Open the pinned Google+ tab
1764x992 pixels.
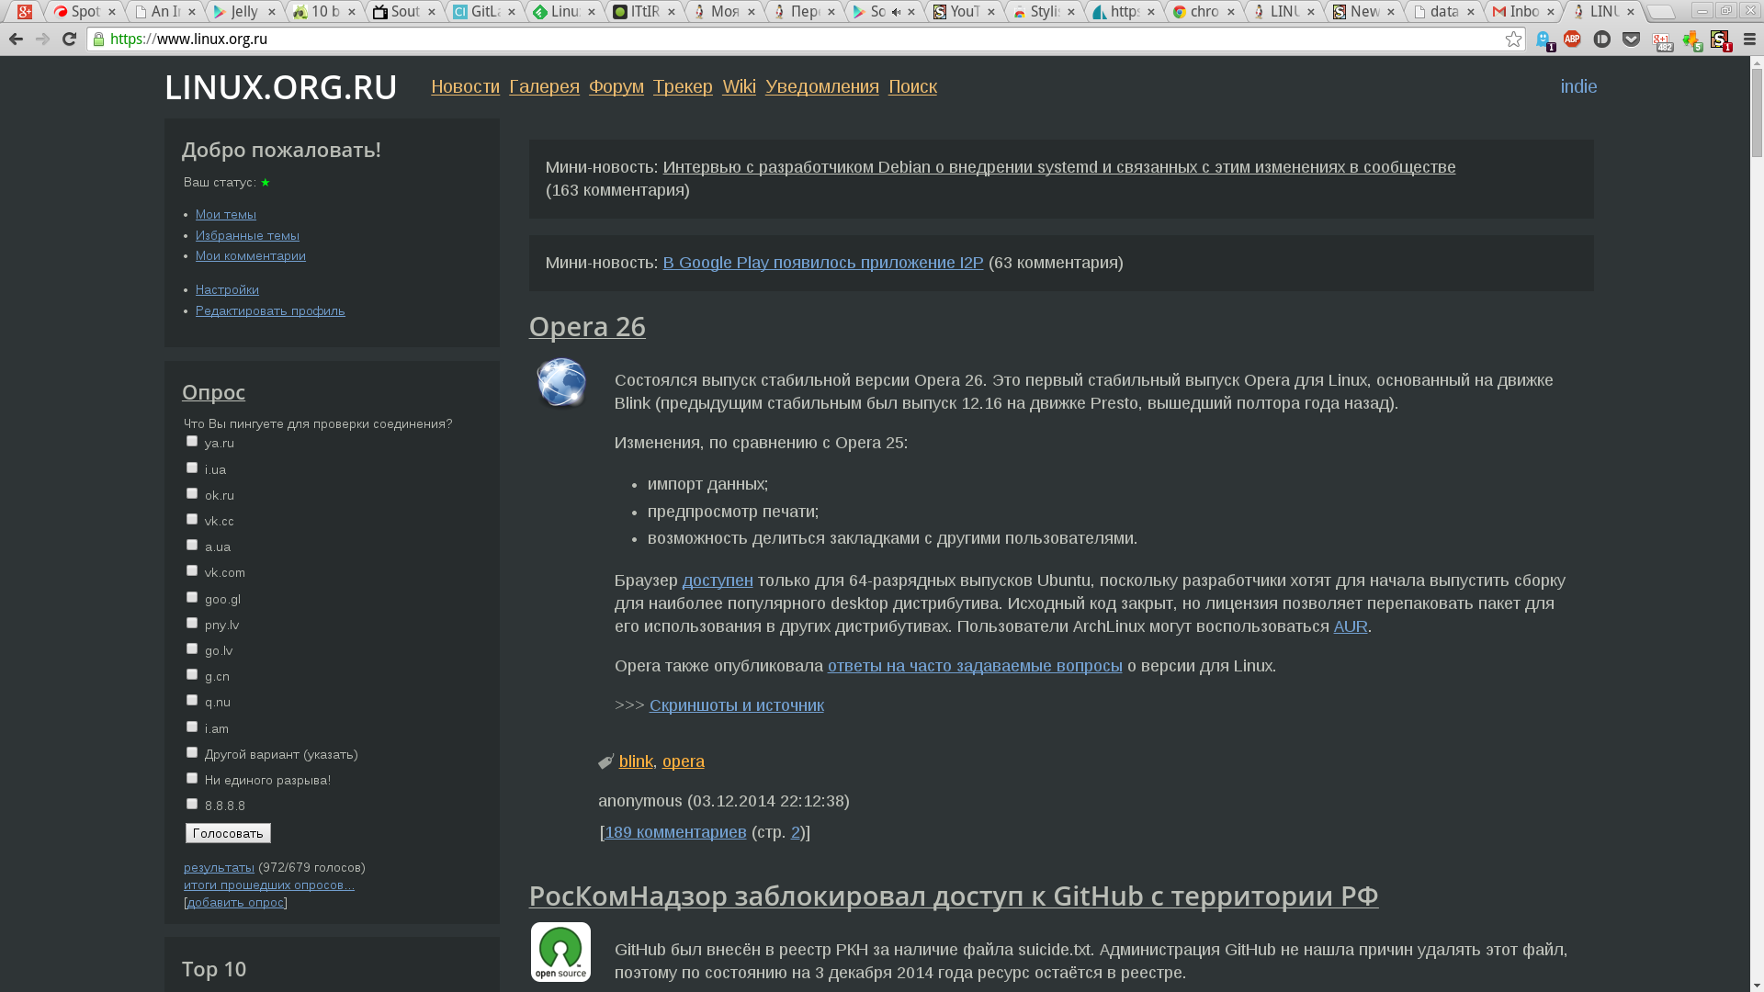25,12
